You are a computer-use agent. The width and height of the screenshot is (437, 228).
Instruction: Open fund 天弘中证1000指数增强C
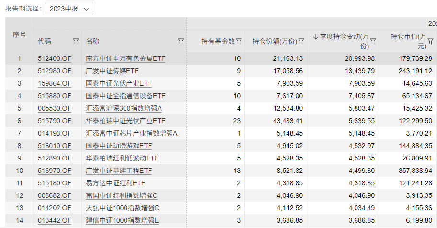click(x=122, y=208)
